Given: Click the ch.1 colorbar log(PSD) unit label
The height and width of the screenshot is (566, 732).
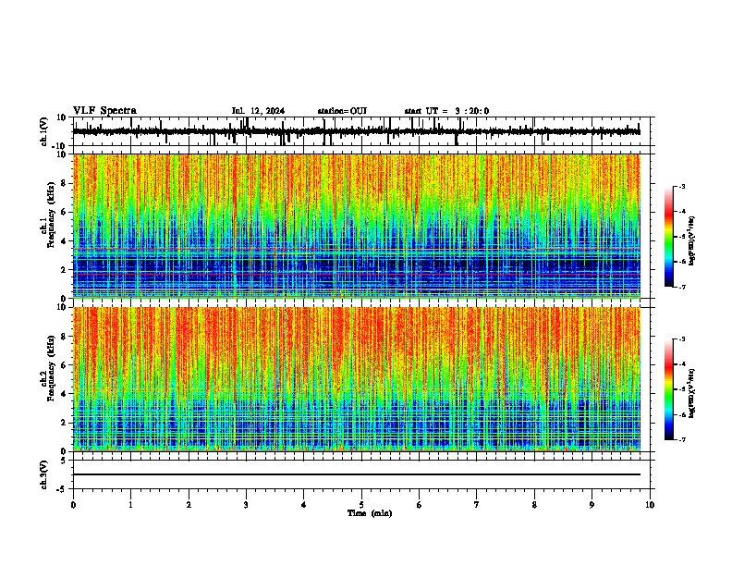Looking at the screenshot, I should (691, 241).
